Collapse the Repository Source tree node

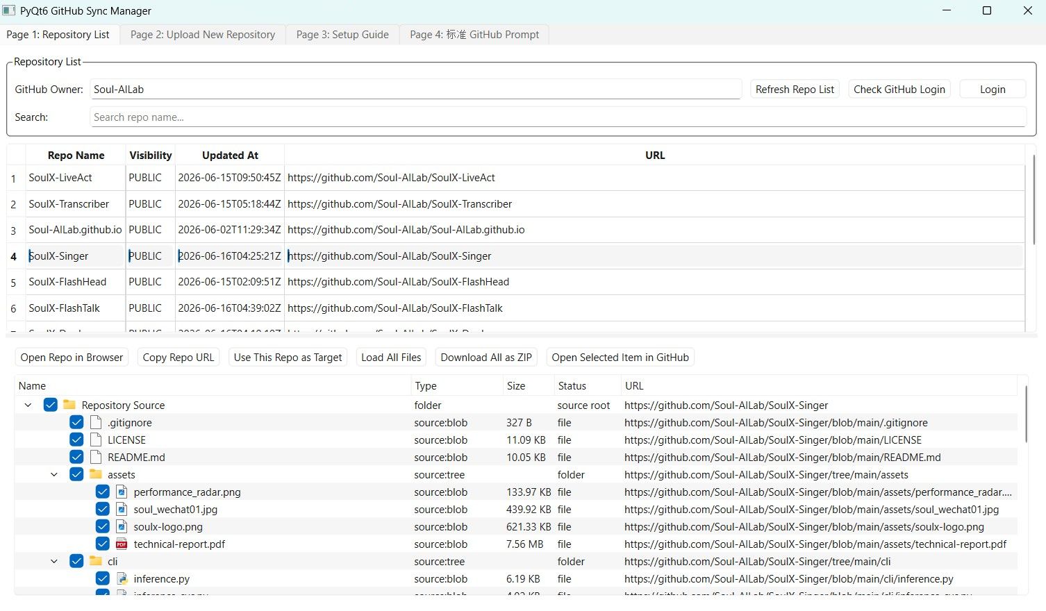coord(28,405)
